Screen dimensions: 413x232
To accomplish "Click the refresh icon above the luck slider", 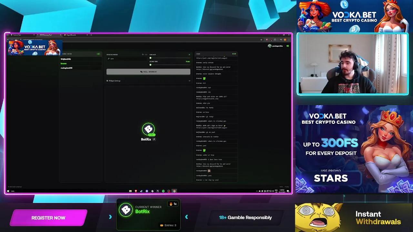I will coord(143,54).
